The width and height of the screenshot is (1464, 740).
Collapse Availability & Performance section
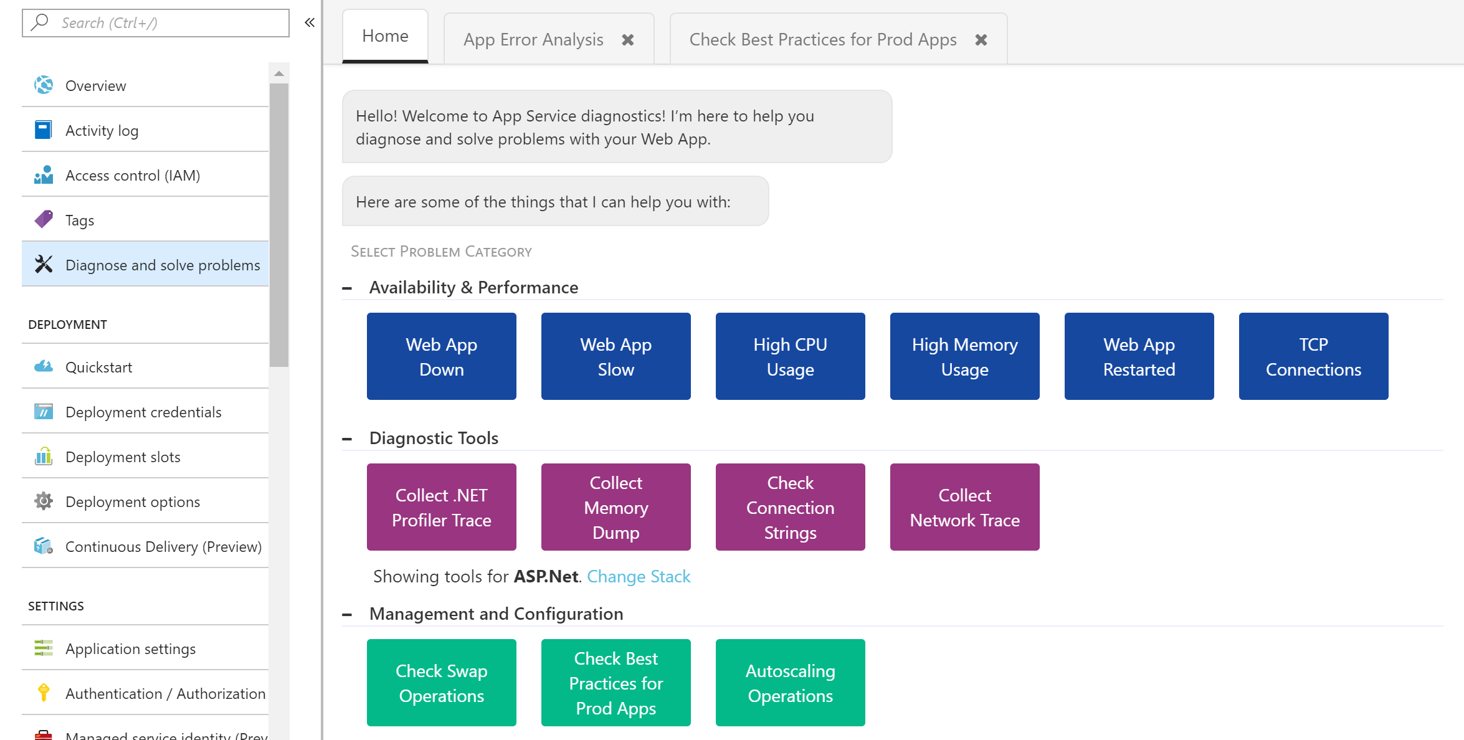(x=347, y=288)
